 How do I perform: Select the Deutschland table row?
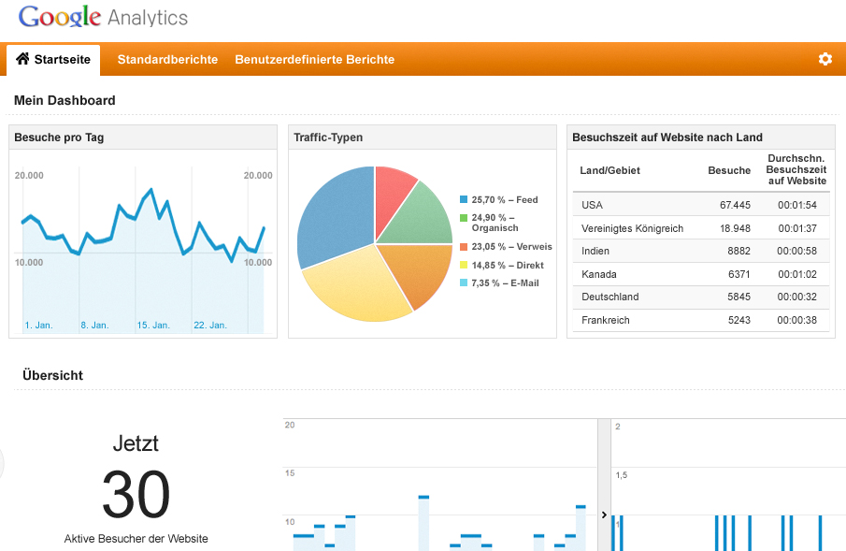click(700, 297)
